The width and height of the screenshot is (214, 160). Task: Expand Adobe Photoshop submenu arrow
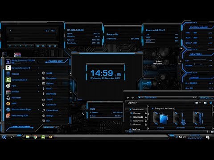[38, 62]
